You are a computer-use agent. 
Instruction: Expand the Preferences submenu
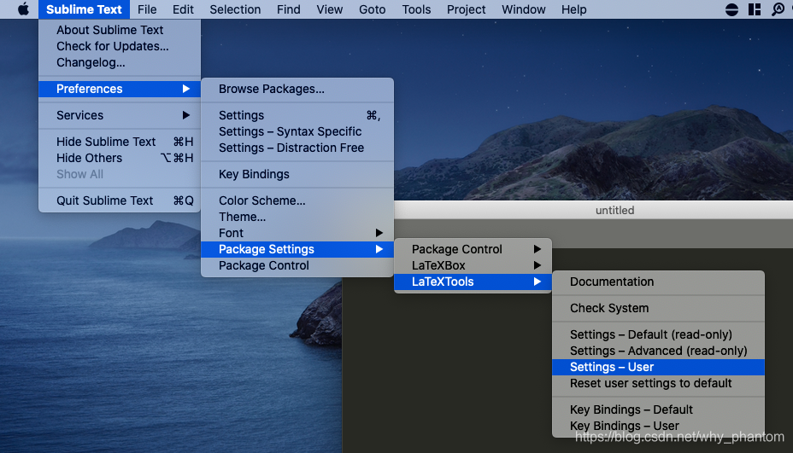120,89
